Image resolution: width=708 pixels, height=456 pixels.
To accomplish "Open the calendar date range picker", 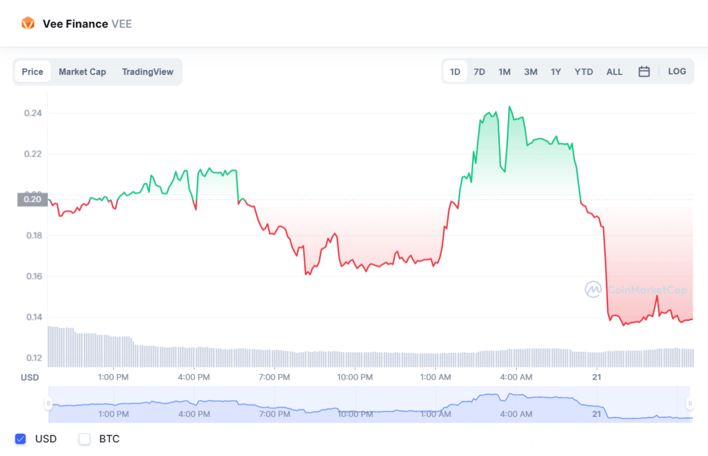I will 644,71.
